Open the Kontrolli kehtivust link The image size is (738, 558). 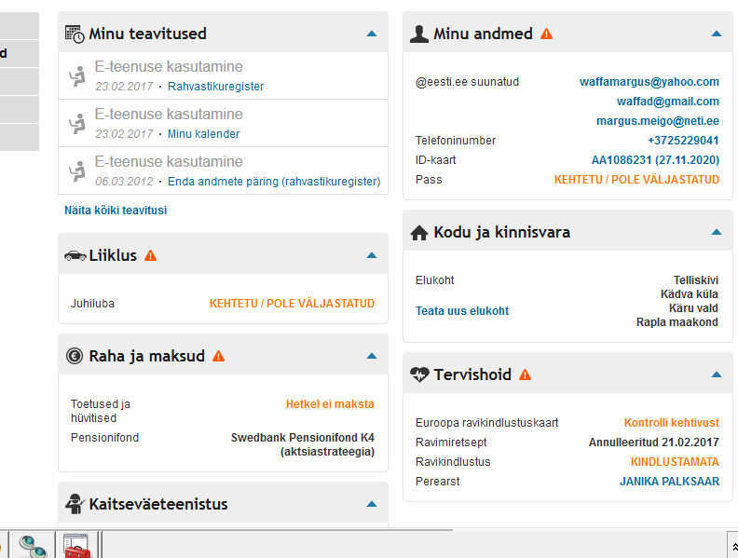tap(671, 423)
